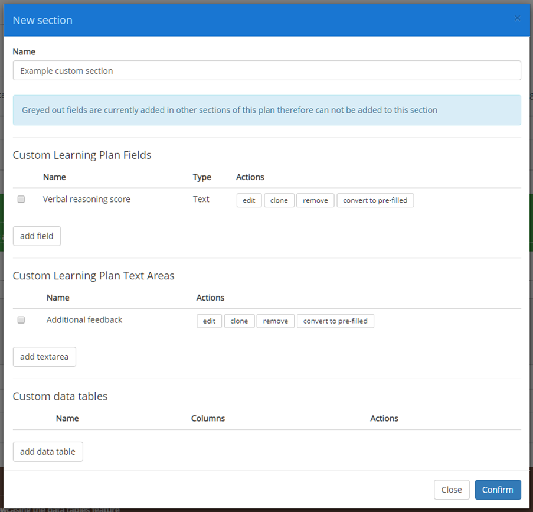The height and width of the screenshot is (512, 533).
Task: Convert Additional feedback to pre-filled
Action: click(335, 321)
